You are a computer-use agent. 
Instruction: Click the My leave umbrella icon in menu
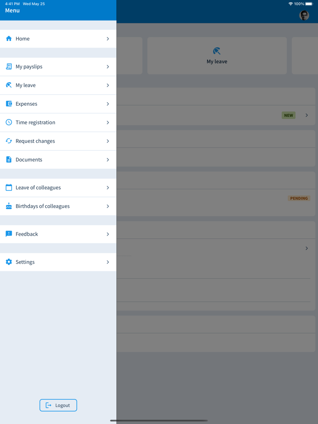tap(9, 85)
